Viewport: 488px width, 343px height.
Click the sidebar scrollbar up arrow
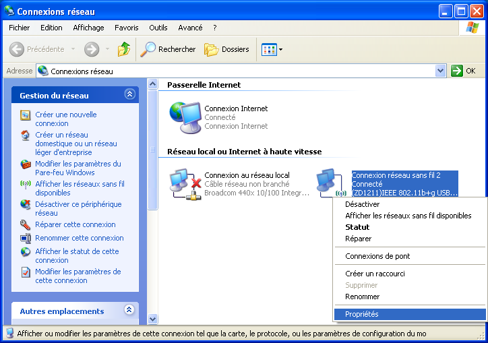pos(152,84)
